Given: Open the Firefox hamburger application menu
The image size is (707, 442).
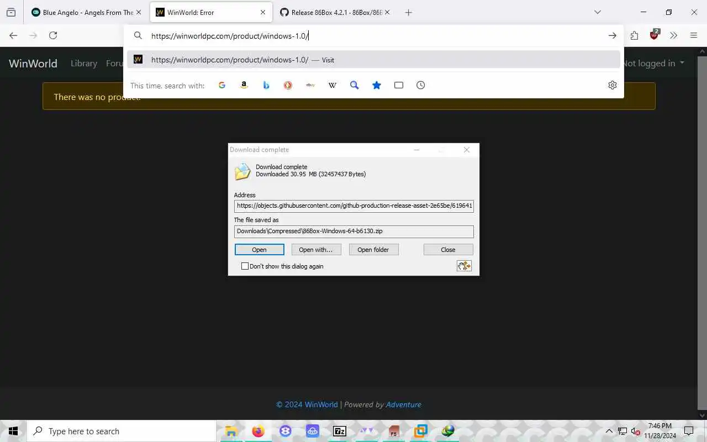Looking at the screenshot, I should tap(694, 35).
